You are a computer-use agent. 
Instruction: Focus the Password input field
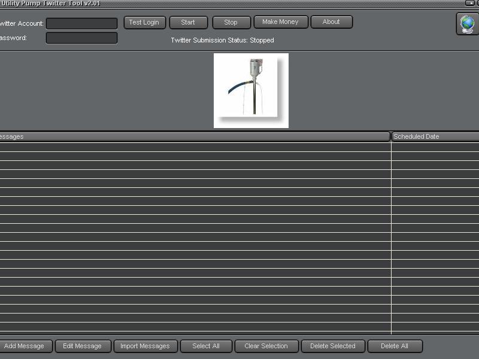pyautogui.click(x=81, y=38)
